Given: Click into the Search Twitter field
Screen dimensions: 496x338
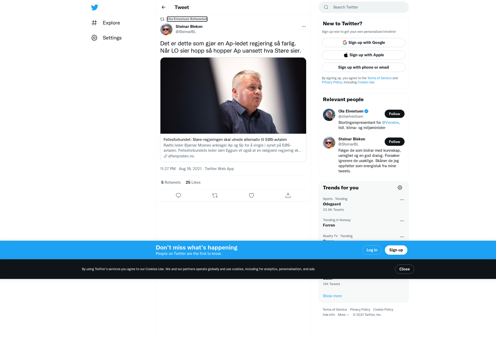Looking at the screenshot, I should [364, 7].
